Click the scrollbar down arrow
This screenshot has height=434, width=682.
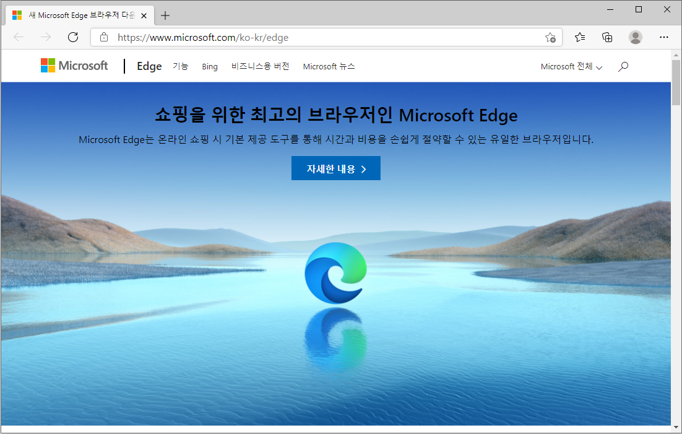tap(675, 427)
